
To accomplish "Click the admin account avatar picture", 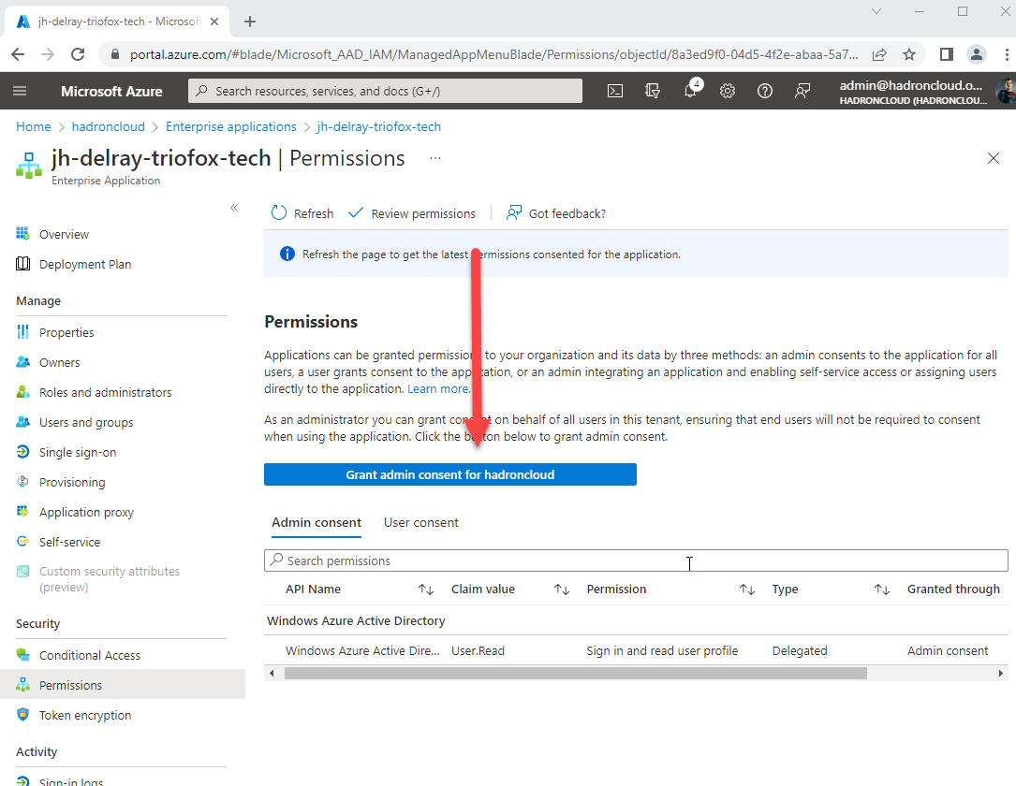I will [x=1006, y=92].
